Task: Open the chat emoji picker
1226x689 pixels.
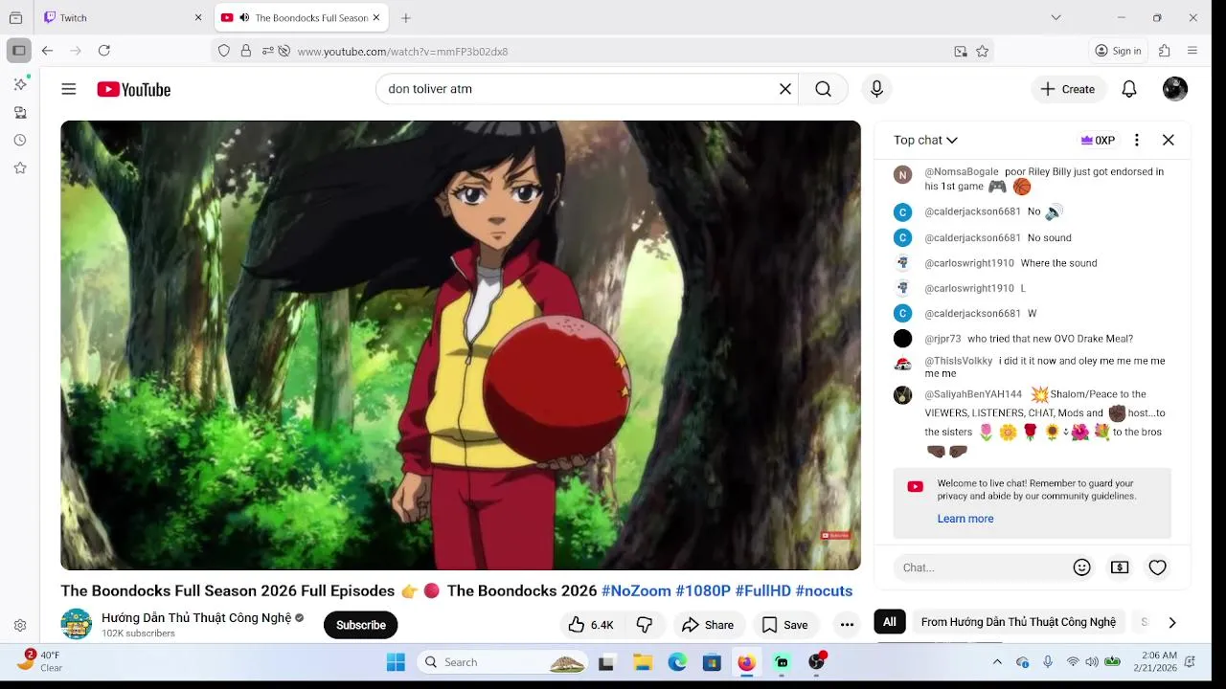Action: (1082, 567)
